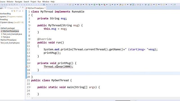Fold the printMsg method at line 16
Screen dimensions: 180x101
coord(31,63)
